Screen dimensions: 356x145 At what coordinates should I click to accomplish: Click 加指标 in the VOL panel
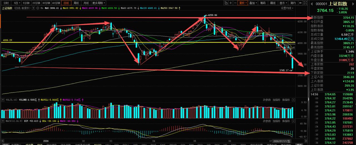[276, 100]
